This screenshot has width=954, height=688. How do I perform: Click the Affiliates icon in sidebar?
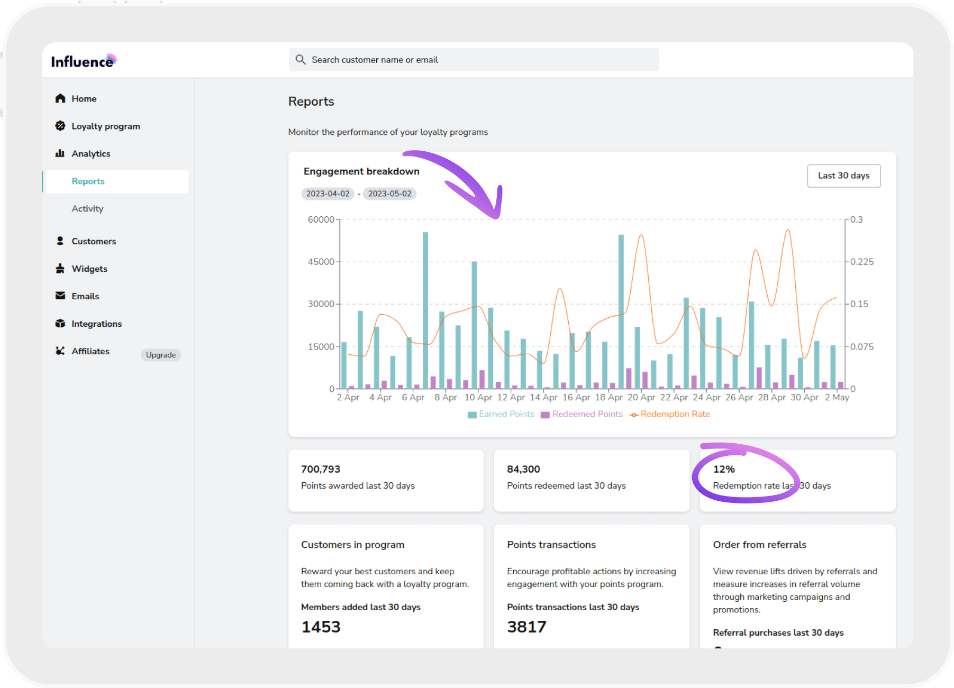60,351
